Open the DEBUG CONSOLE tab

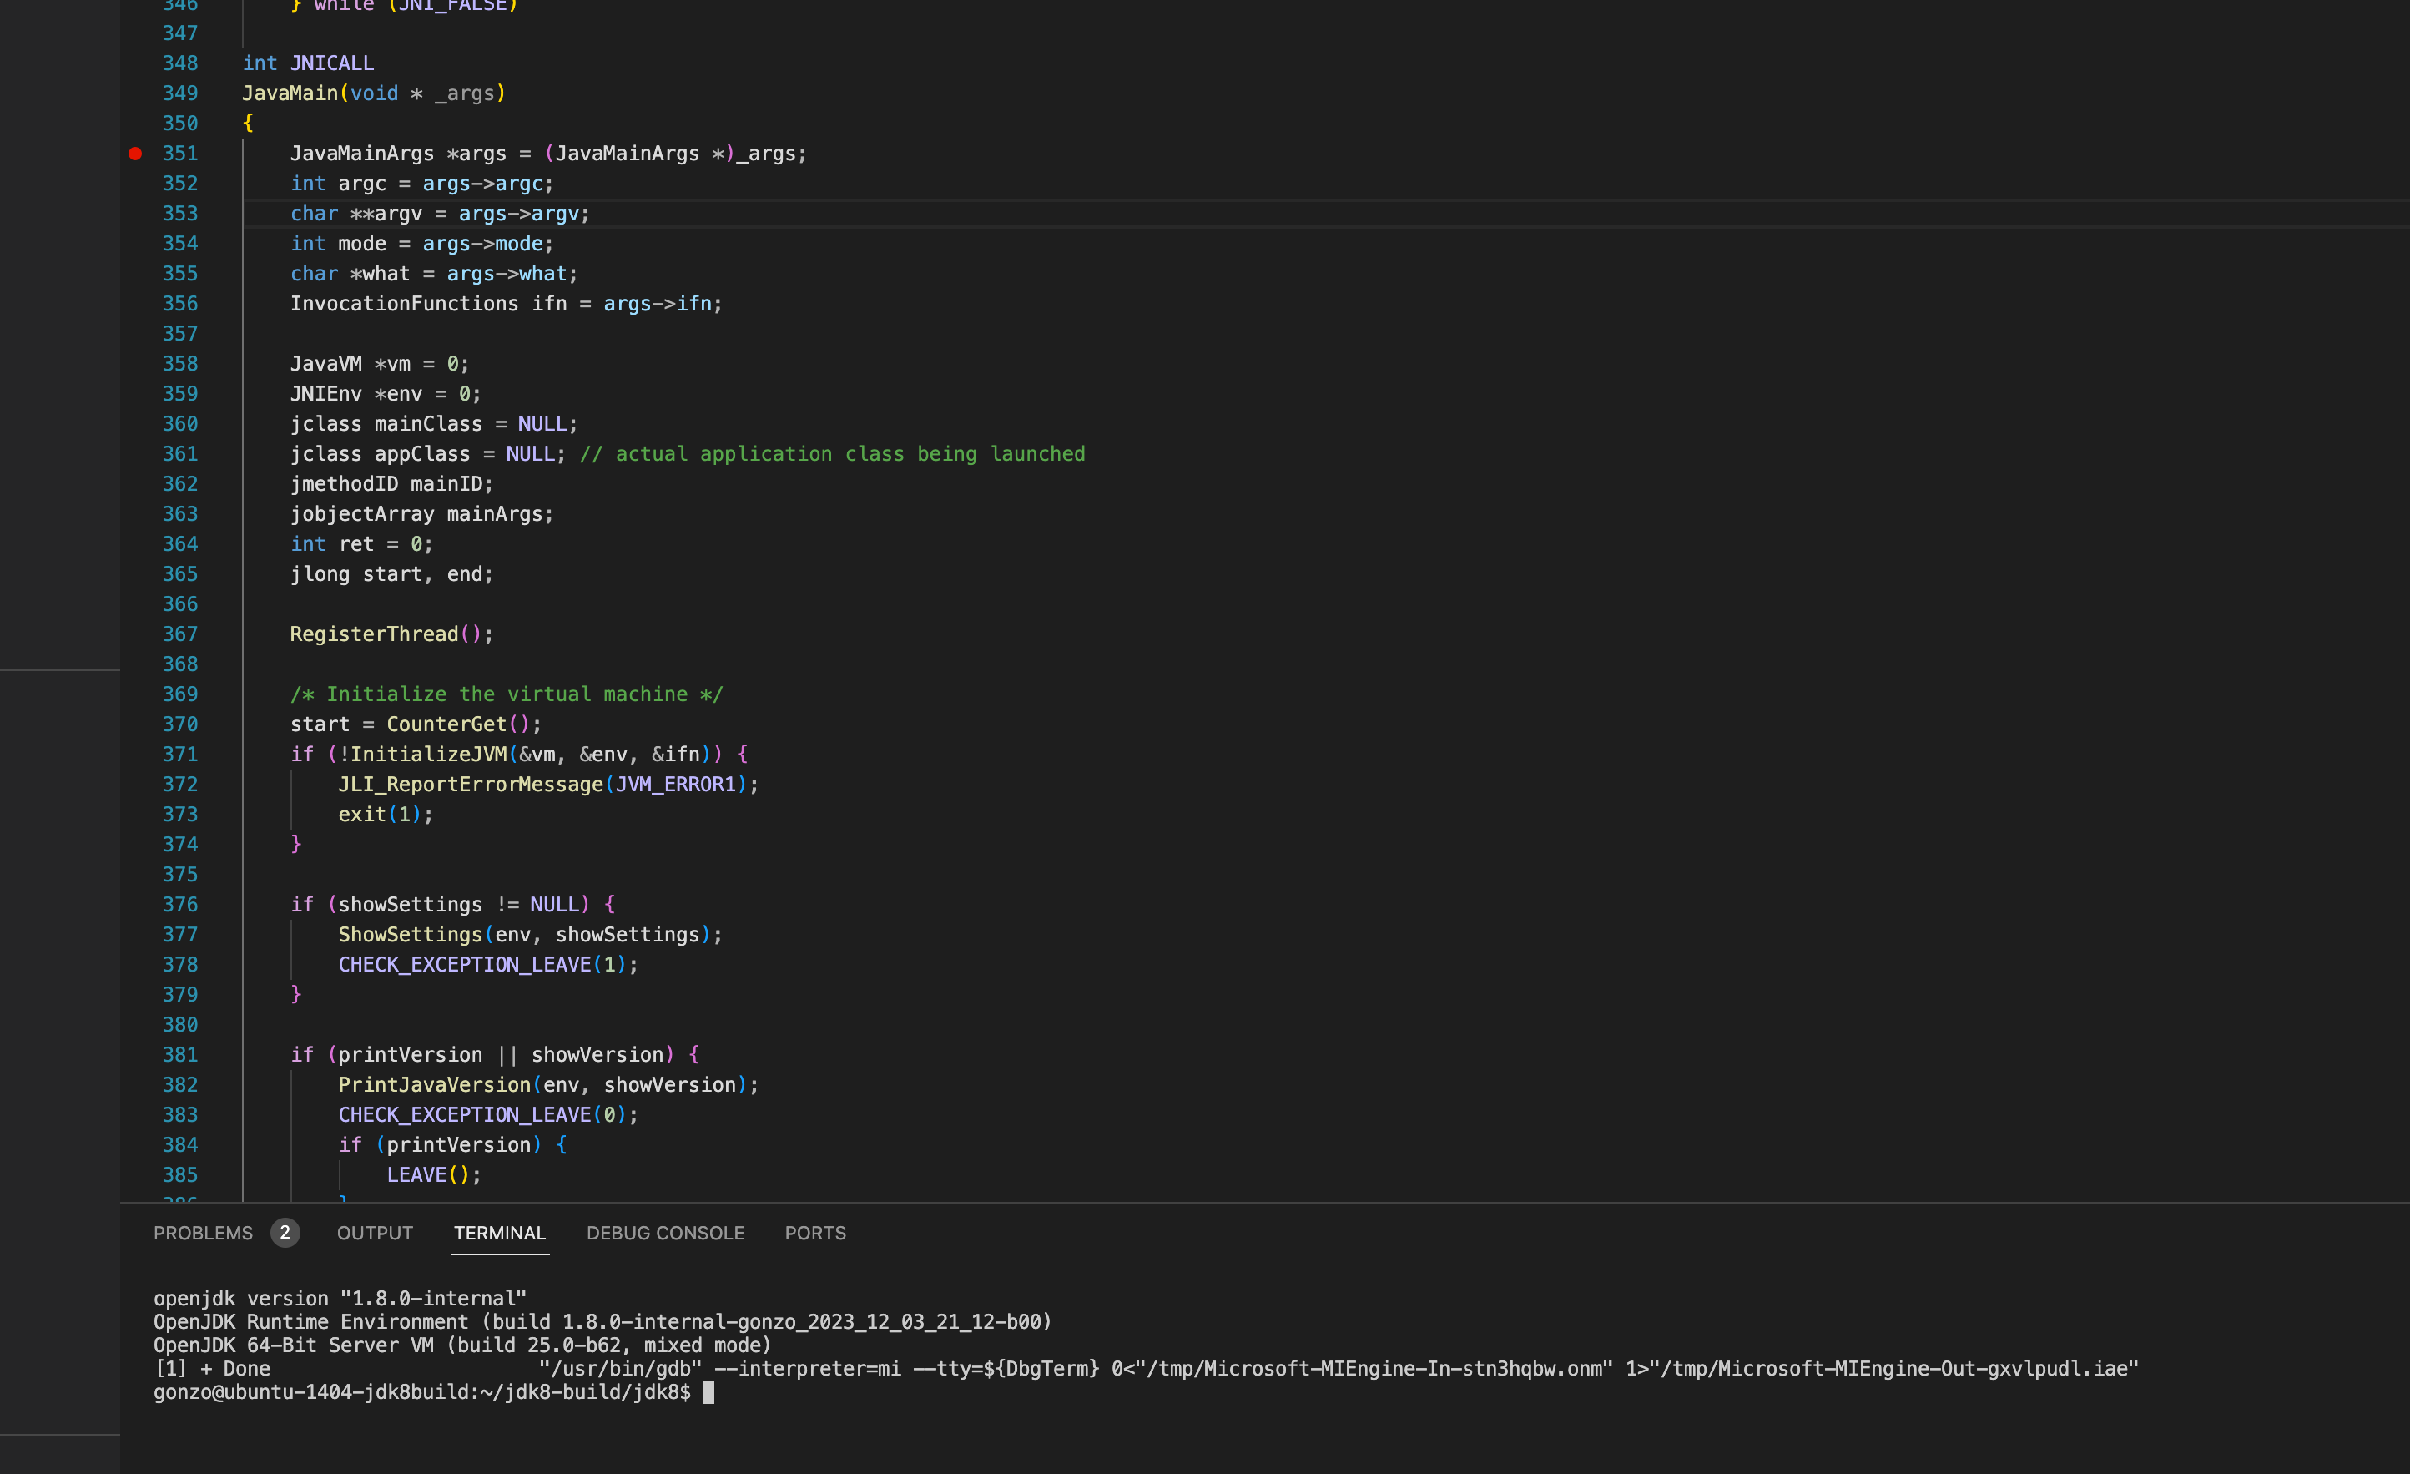point(665,1233)
